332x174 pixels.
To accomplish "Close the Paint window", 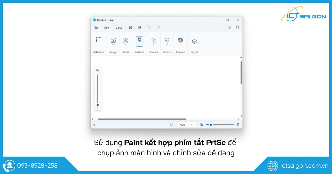I will (x=237, y=20).
